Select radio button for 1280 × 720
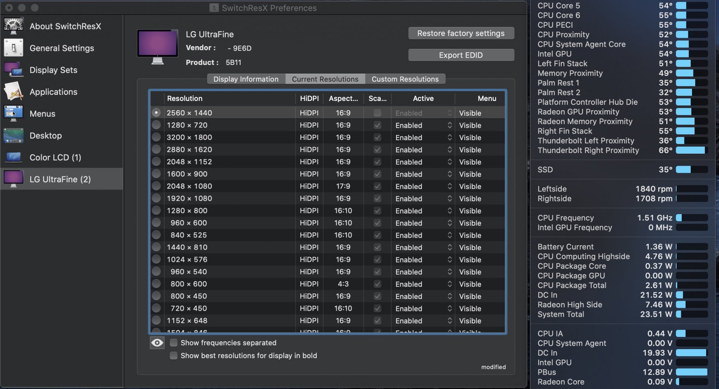Image resolution: width=719 pixels, height=389 pixels. [x=156, y=125]
